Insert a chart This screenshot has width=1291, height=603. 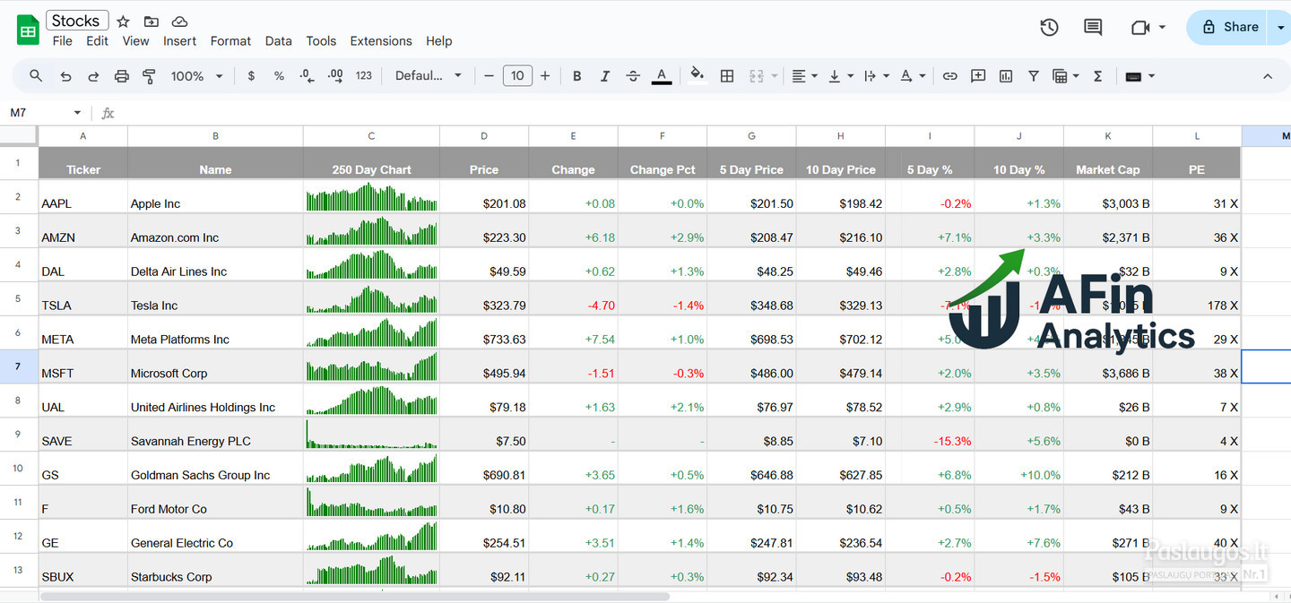[1006, 76]
